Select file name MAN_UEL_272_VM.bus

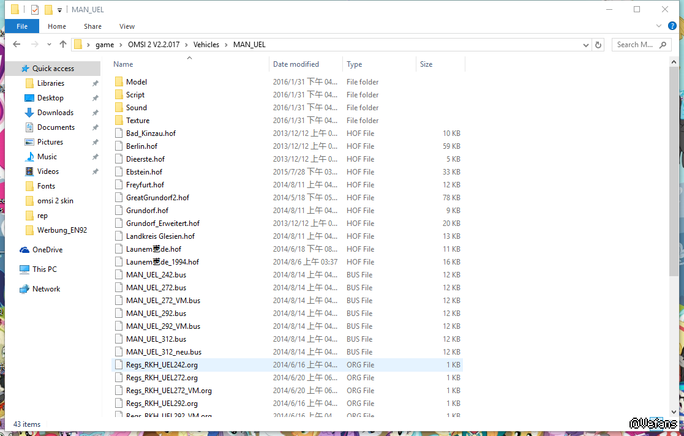click(x=163, y=300)
